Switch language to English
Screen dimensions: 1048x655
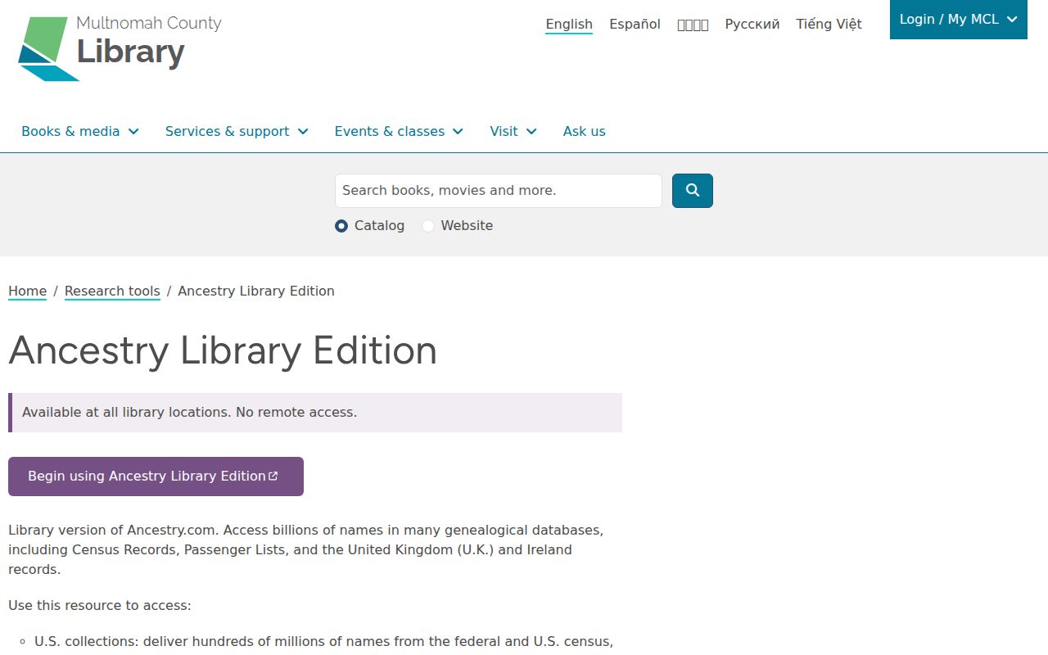[x=569, y=25]
